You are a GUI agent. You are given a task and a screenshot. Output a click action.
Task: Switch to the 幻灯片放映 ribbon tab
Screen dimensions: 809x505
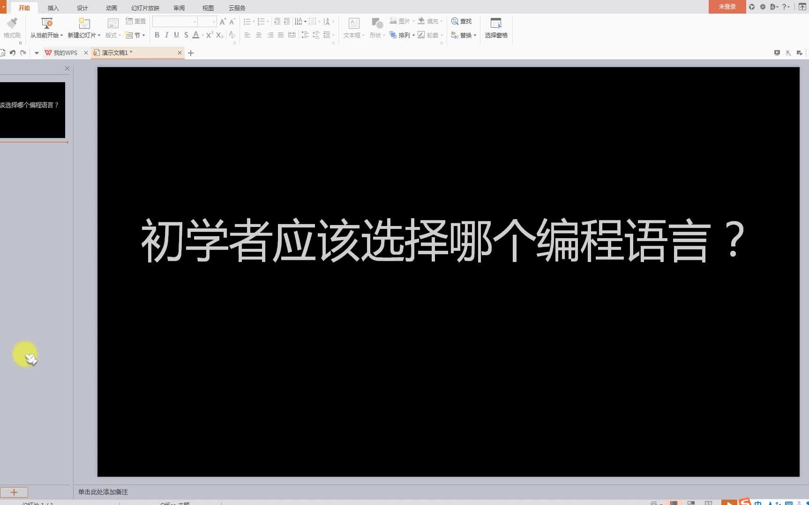click(x=145, y=7)
